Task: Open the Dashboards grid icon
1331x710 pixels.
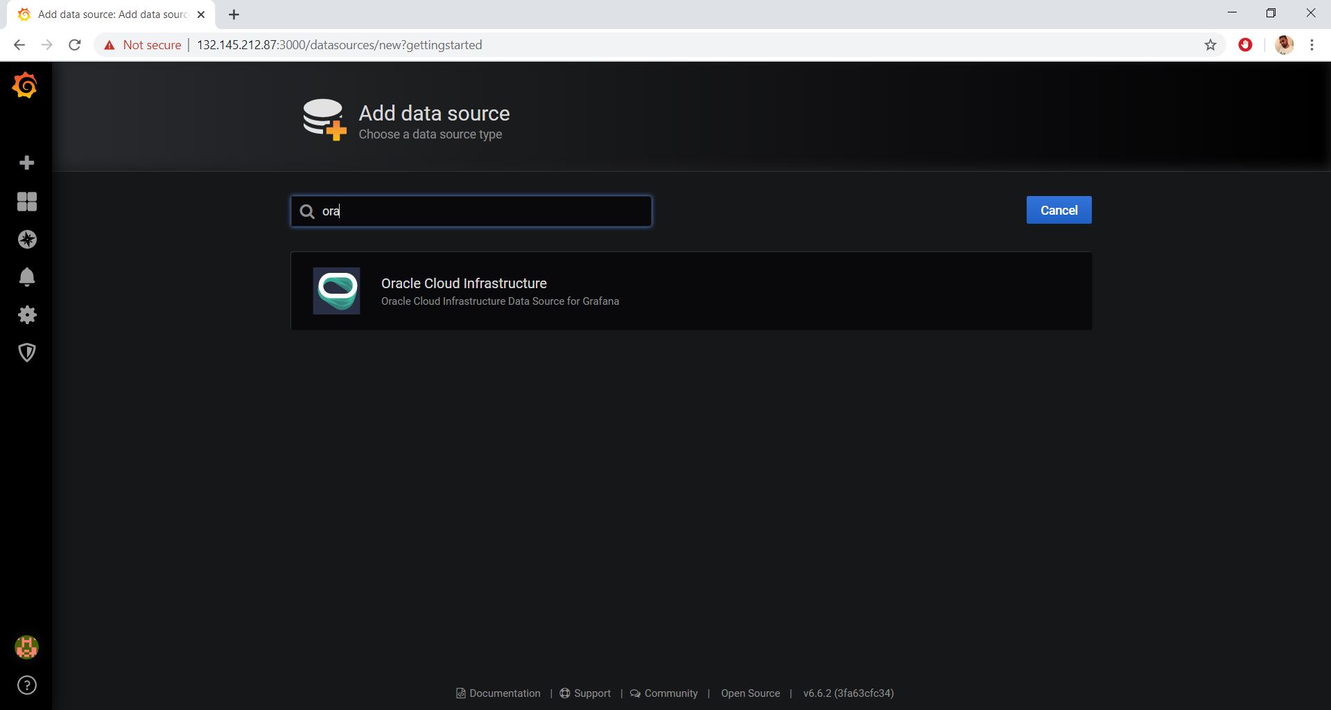Action: point(26,202)
